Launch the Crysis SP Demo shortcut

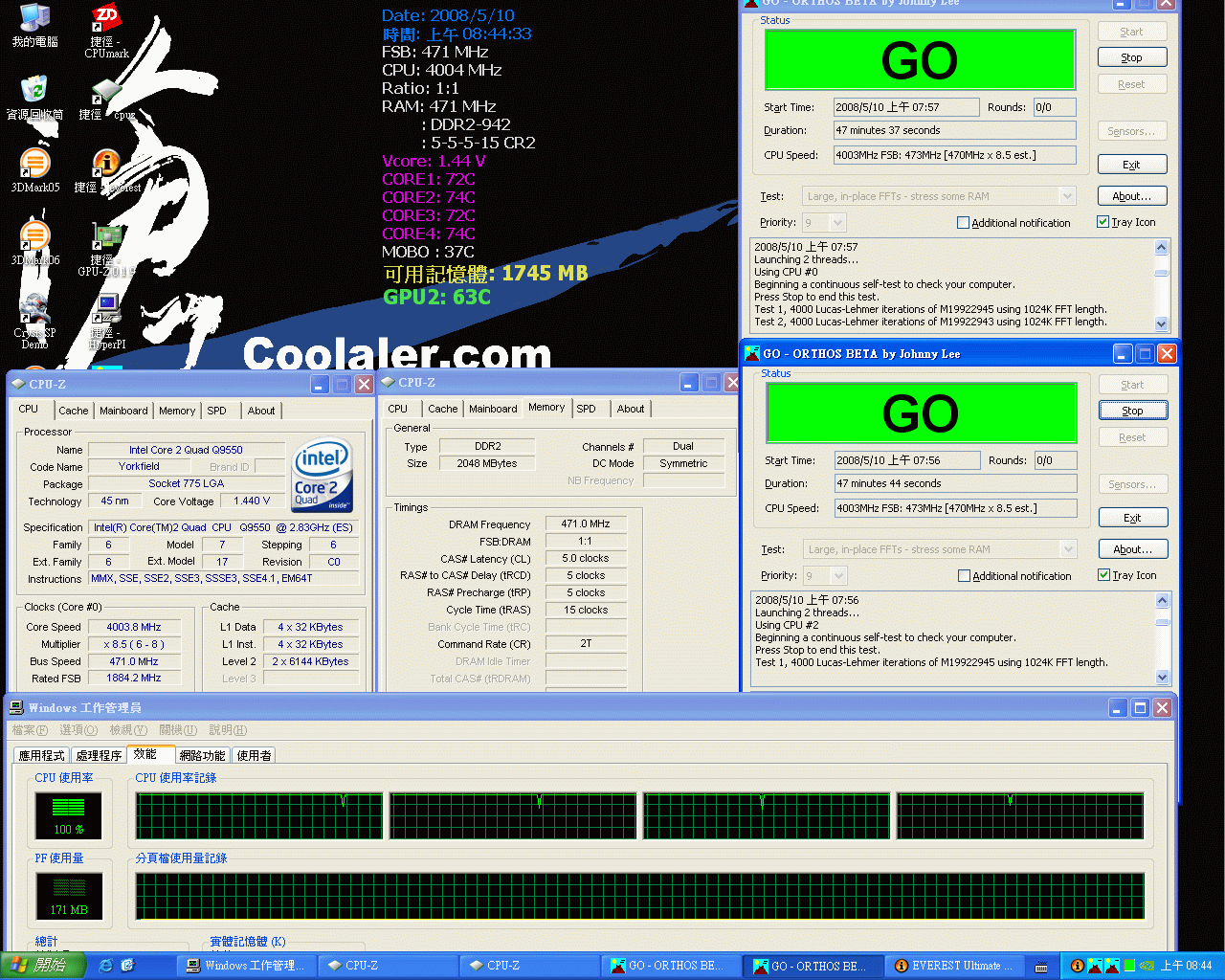34,322
